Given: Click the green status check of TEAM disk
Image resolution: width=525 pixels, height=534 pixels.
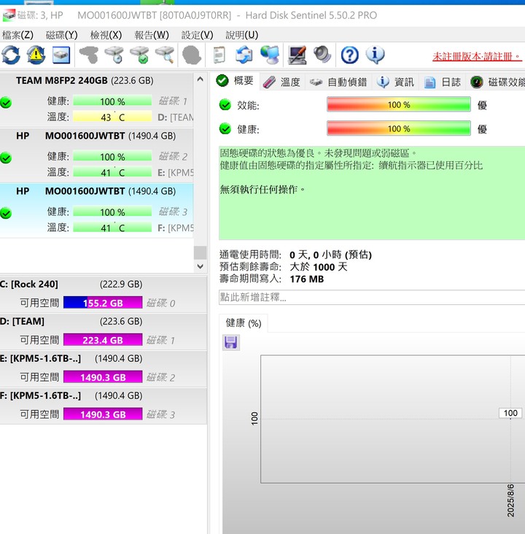Looking at the screenshot, I should click(5, 102).
